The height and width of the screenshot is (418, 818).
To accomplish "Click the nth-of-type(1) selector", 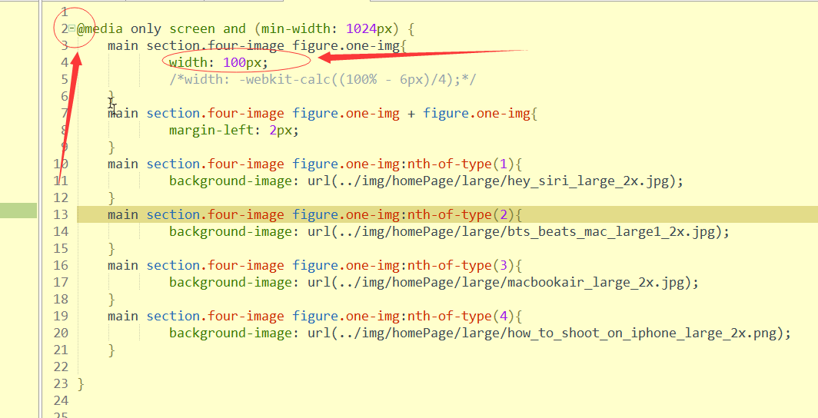I will click(461, 164).
